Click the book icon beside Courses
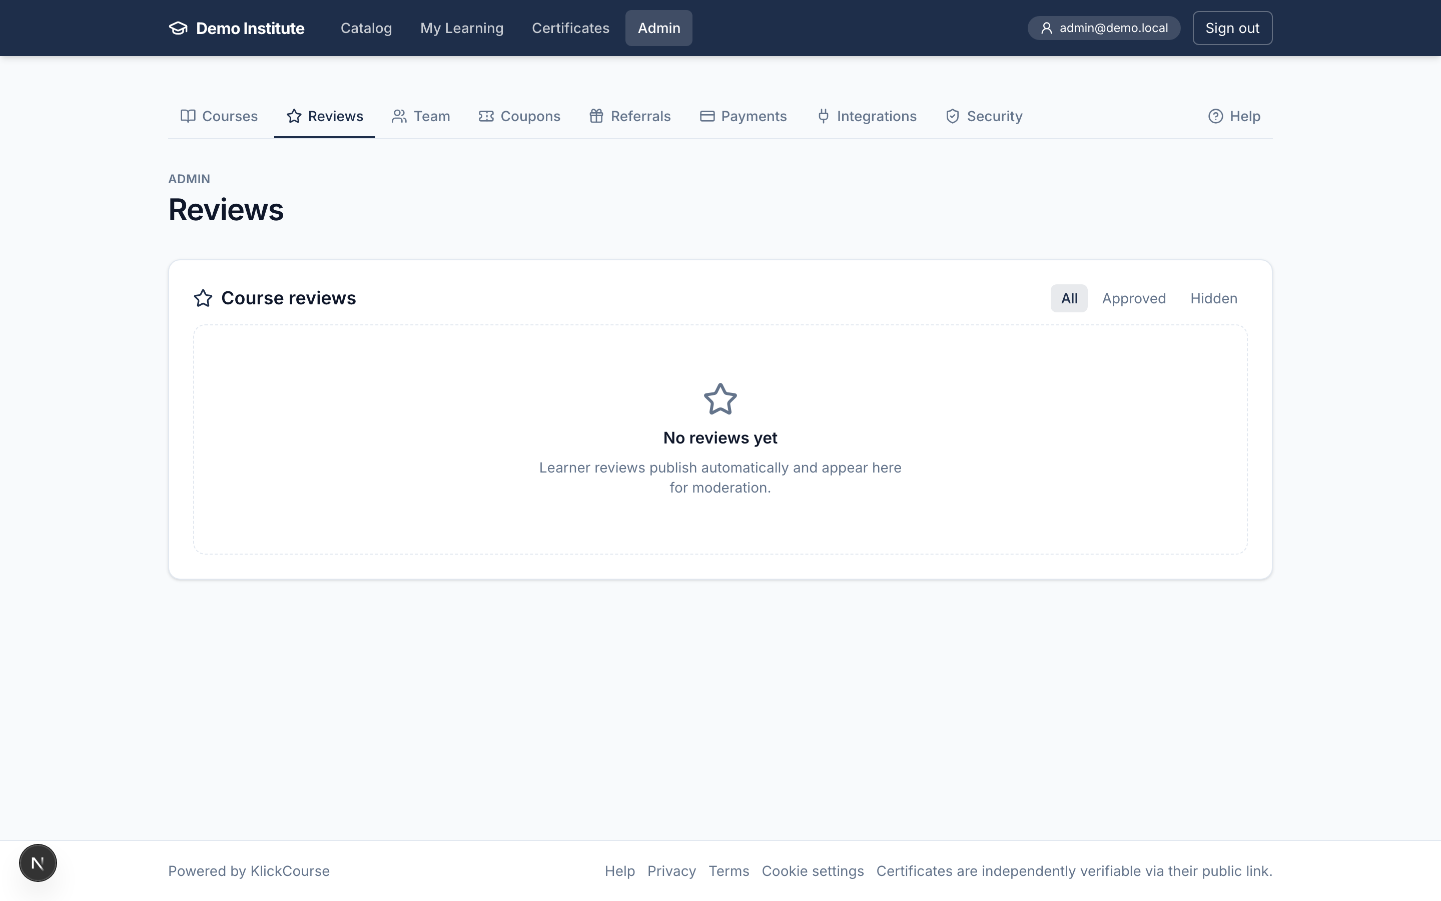1441x901 pixels. [x=188, y=116]
